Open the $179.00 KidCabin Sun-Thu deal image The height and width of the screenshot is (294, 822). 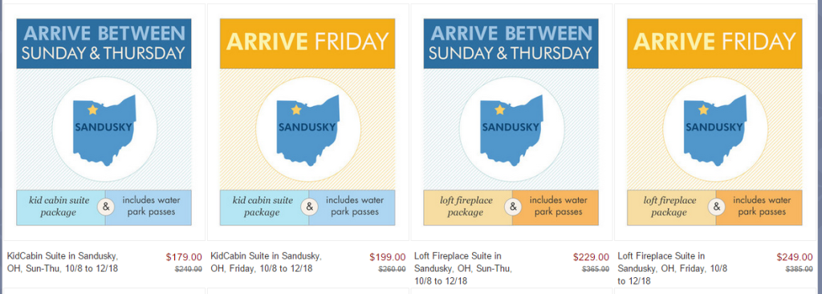pyautogui.click(x=104, y=122)
